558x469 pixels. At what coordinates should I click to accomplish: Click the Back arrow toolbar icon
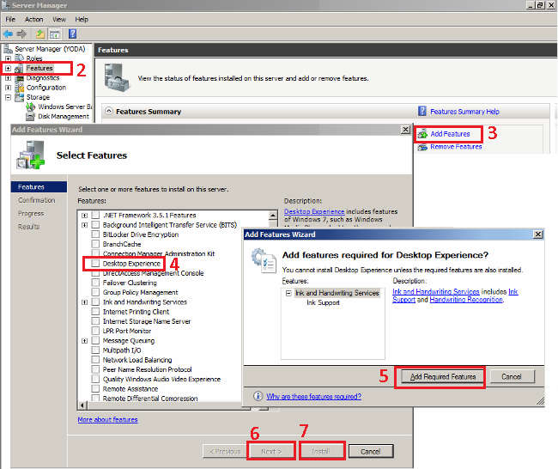click(8, 34)
